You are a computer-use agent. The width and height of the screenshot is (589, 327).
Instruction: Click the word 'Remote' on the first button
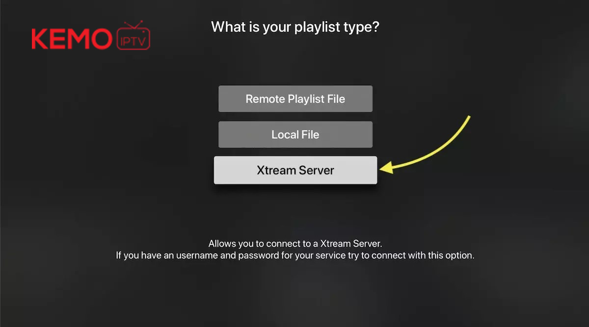263,99
